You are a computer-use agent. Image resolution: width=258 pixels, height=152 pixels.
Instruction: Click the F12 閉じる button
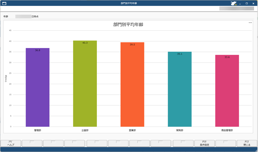point(247,143)
